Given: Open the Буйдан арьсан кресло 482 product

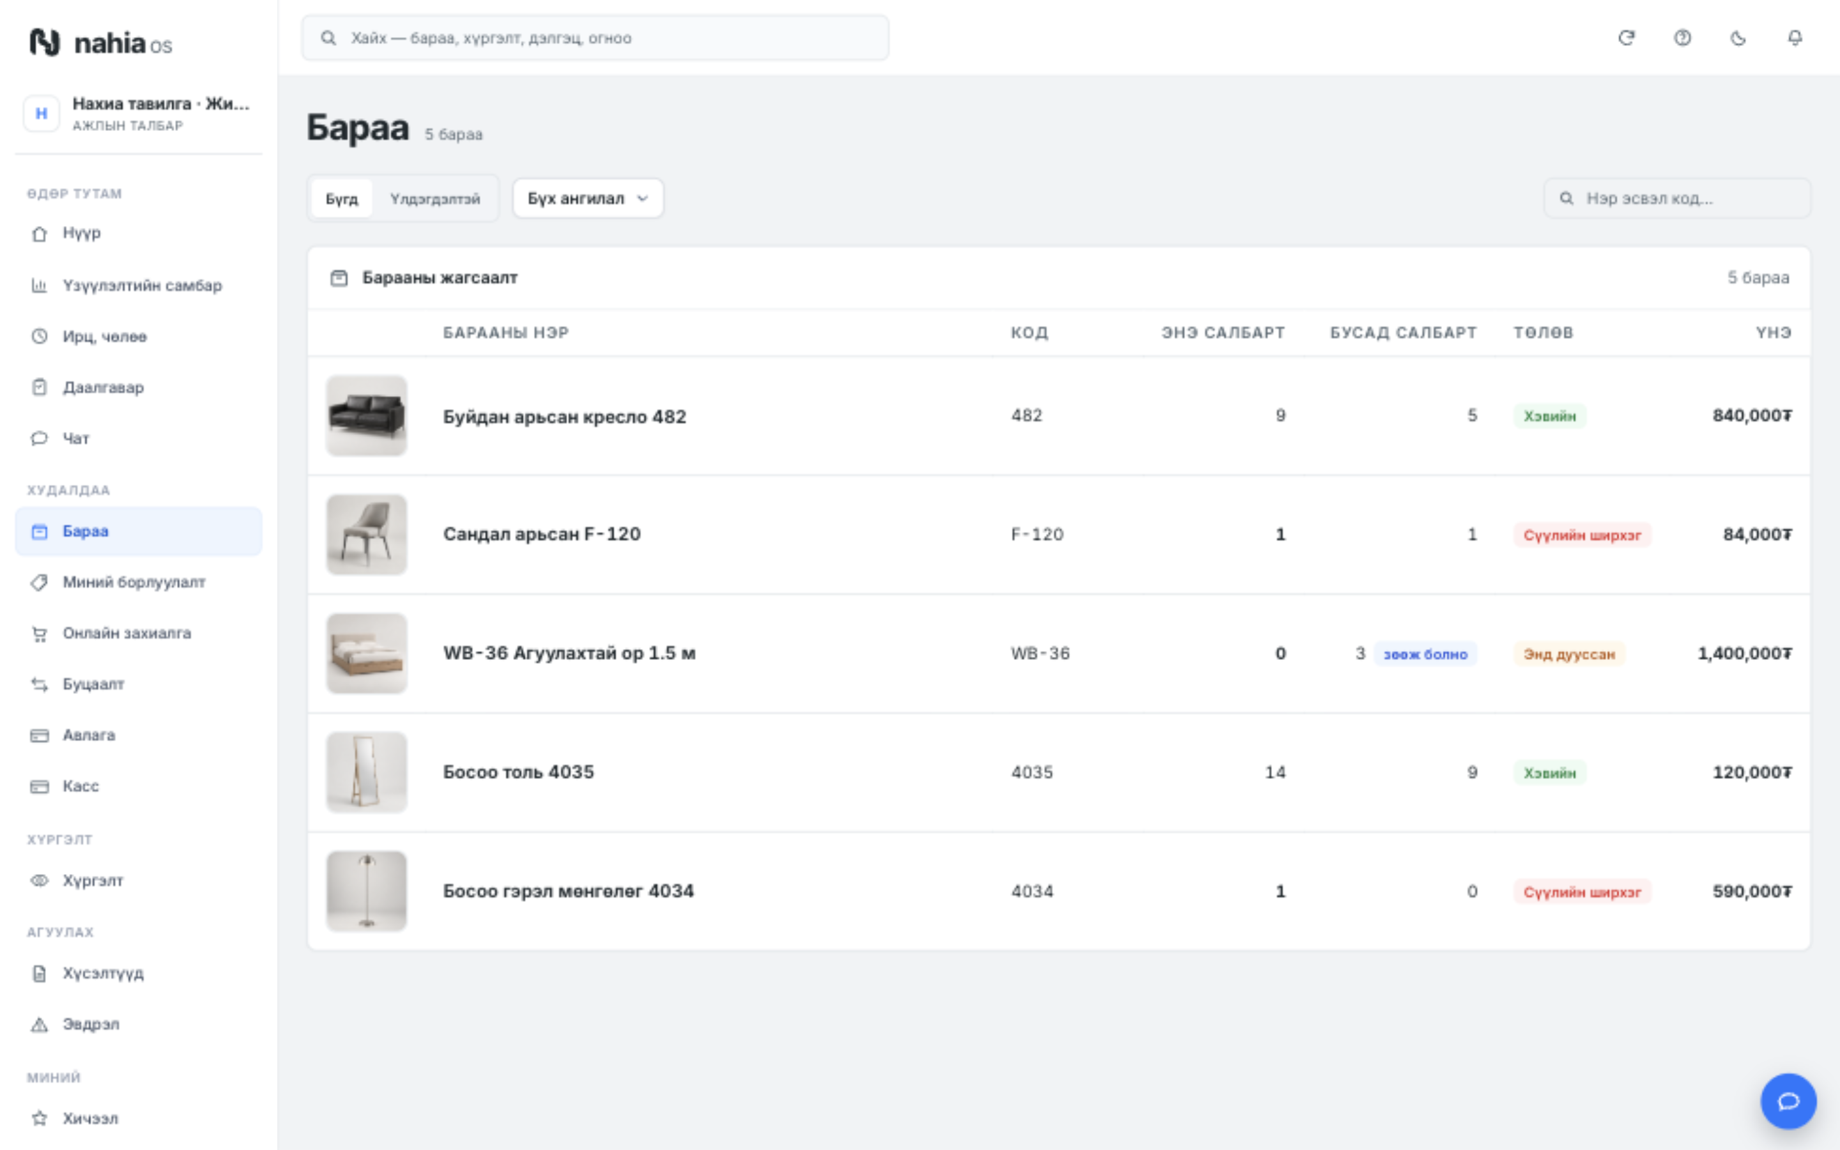Looking at the screenshot, I should [x=564, y=417].
